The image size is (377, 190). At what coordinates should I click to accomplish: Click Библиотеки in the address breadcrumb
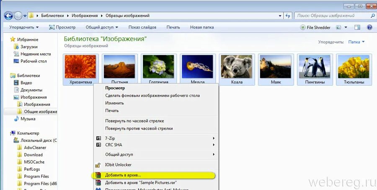click(52, 16)
